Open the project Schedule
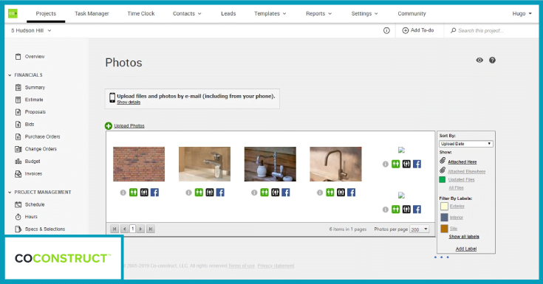 (30, 204)
